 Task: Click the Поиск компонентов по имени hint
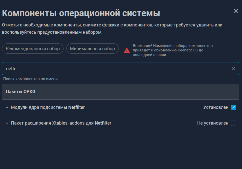pyautogui.click(x=31, y=79)
